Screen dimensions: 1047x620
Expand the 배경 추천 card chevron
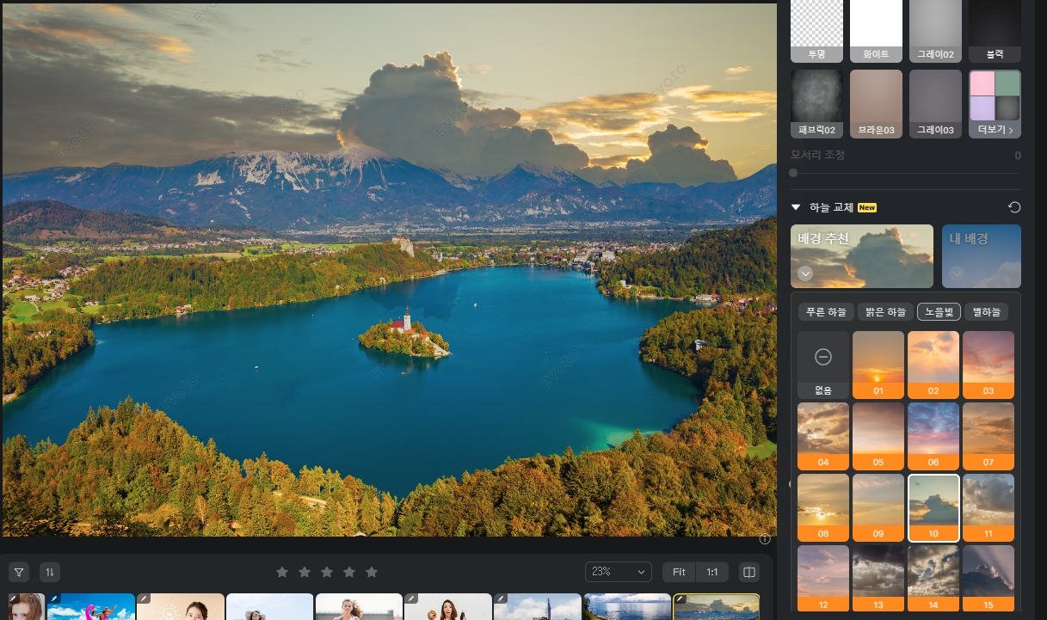(806, 273)
